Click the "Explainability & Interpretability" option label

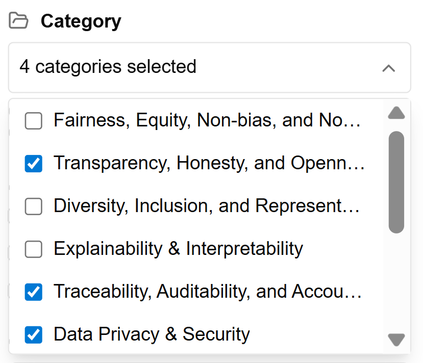tap(178, 249)
